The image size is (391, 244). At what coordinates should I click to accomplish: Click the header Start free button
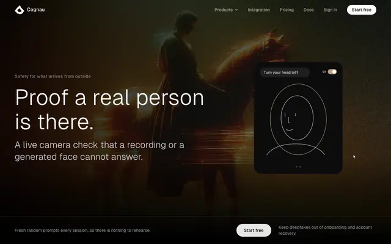pyautogui.click(x=361, y=10)
